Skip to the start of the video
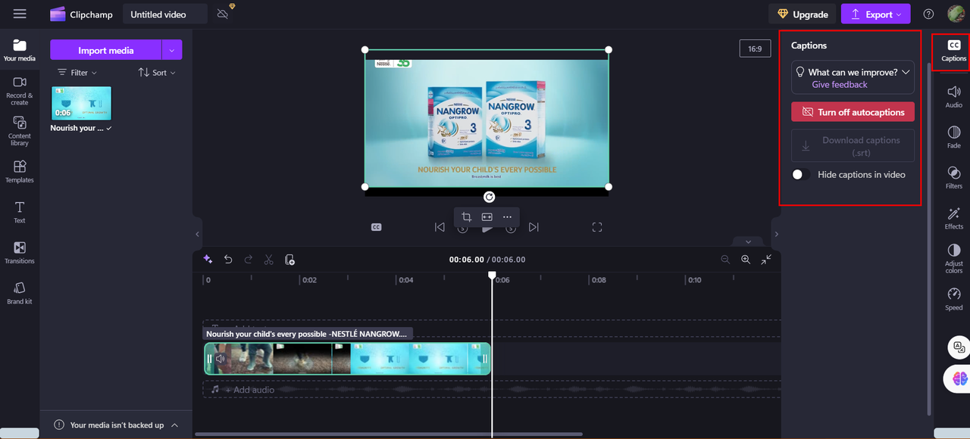The height and width of the screenshot is (439, 970). (440, 227)
